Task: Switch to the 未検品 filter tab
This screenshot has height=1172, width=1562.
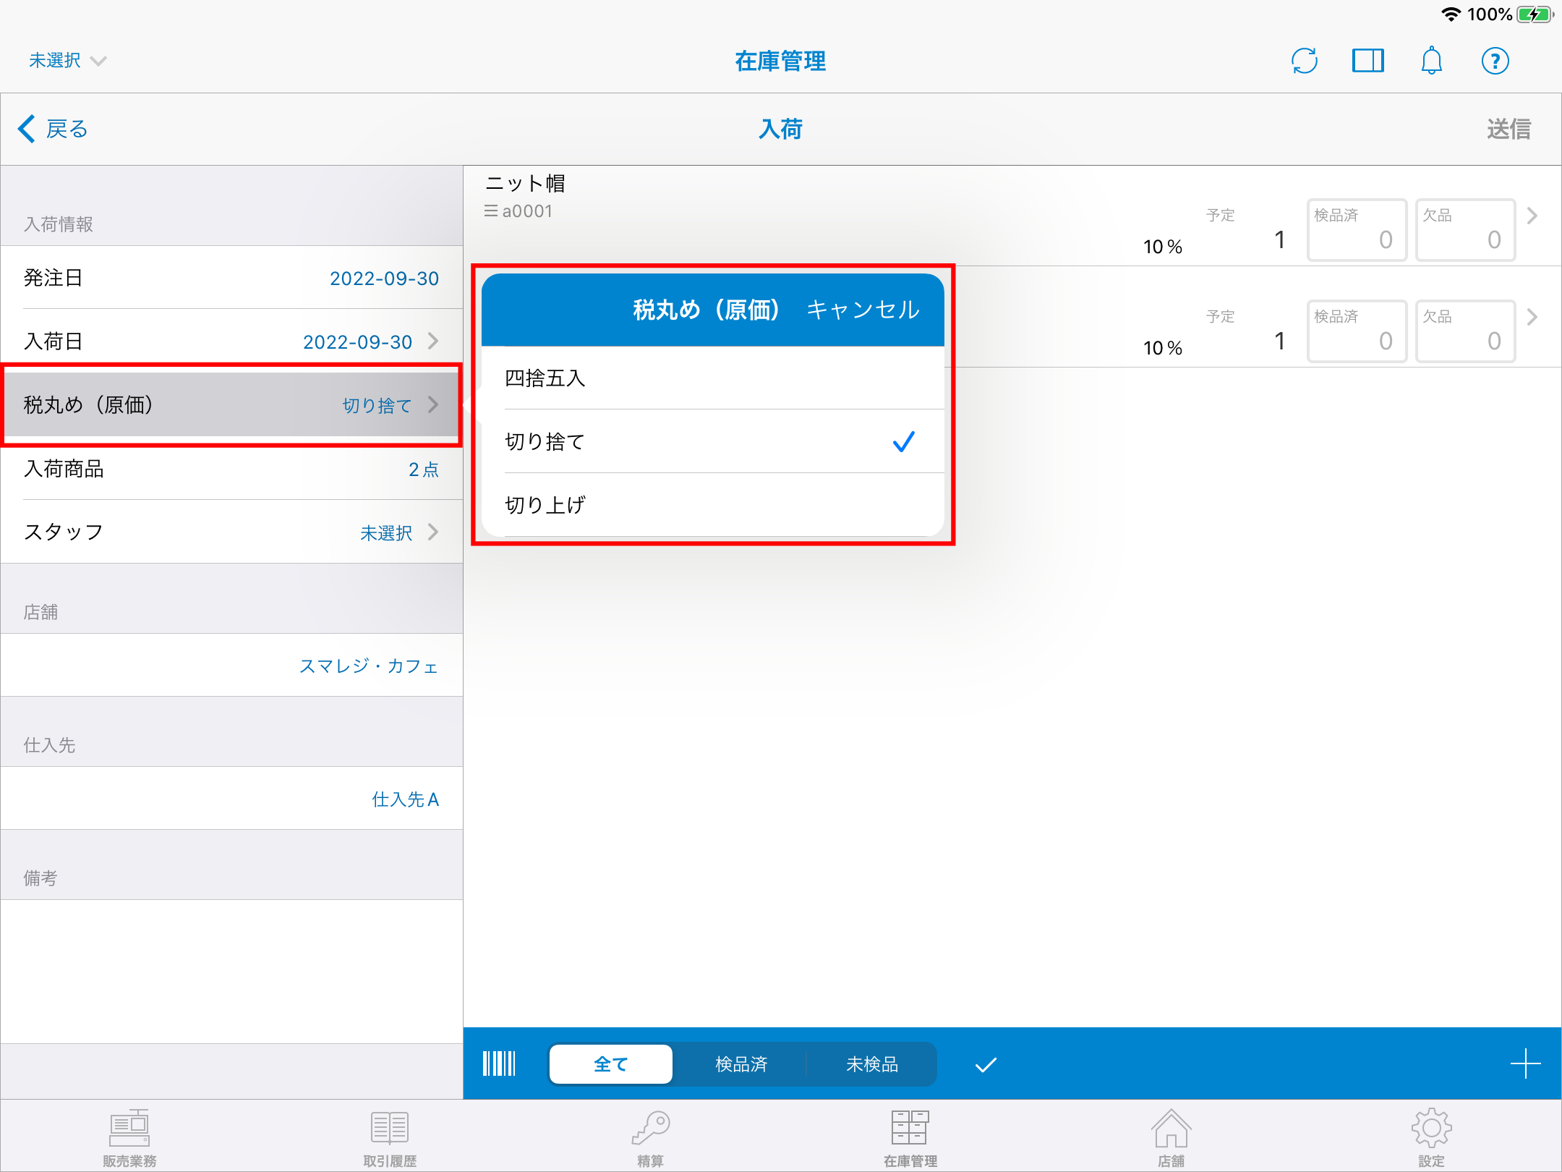Action: click(x=871, y=1064)
